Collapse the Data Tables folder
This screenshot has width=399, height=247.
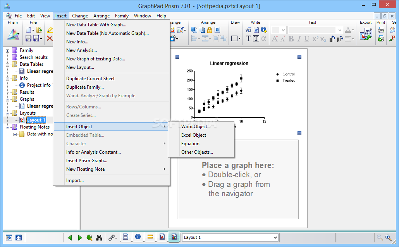(x=8, y=65)
